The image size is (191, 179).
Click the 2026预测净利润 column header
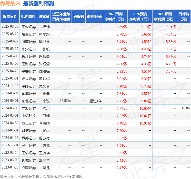(x=140, y=16)
